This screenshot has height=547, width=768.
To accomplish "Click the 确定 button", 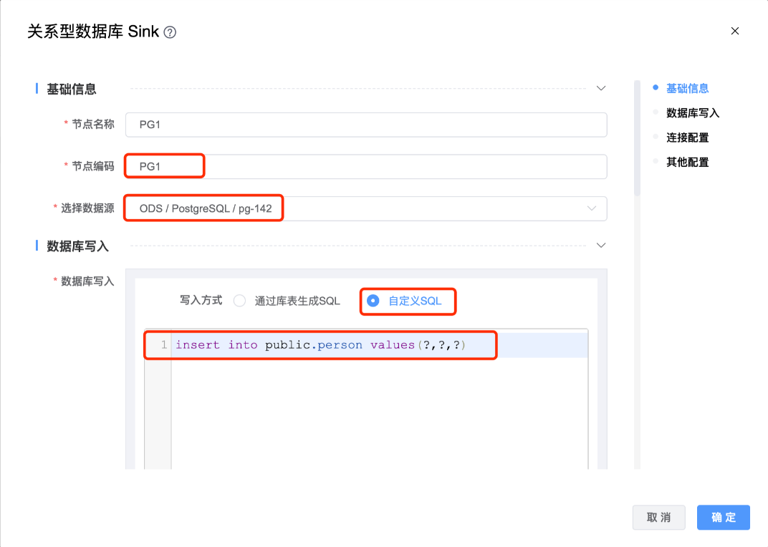I will 723,518.
